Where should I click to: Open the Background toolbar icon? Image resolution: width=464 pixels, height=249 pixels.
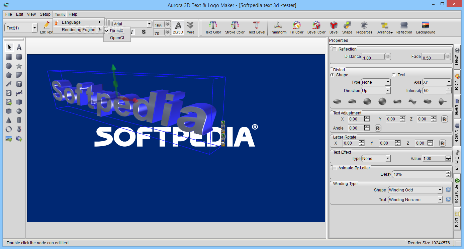click(426, 27)
